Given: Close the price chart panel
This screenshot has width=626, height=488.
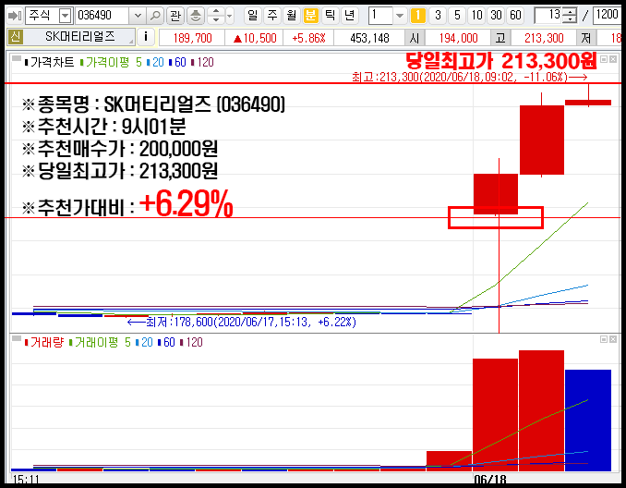Looking at the screenshot, I should (x=613, y=59).
